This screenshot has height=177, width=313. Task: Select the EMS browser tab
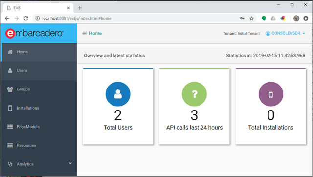(x=38, y=8)
